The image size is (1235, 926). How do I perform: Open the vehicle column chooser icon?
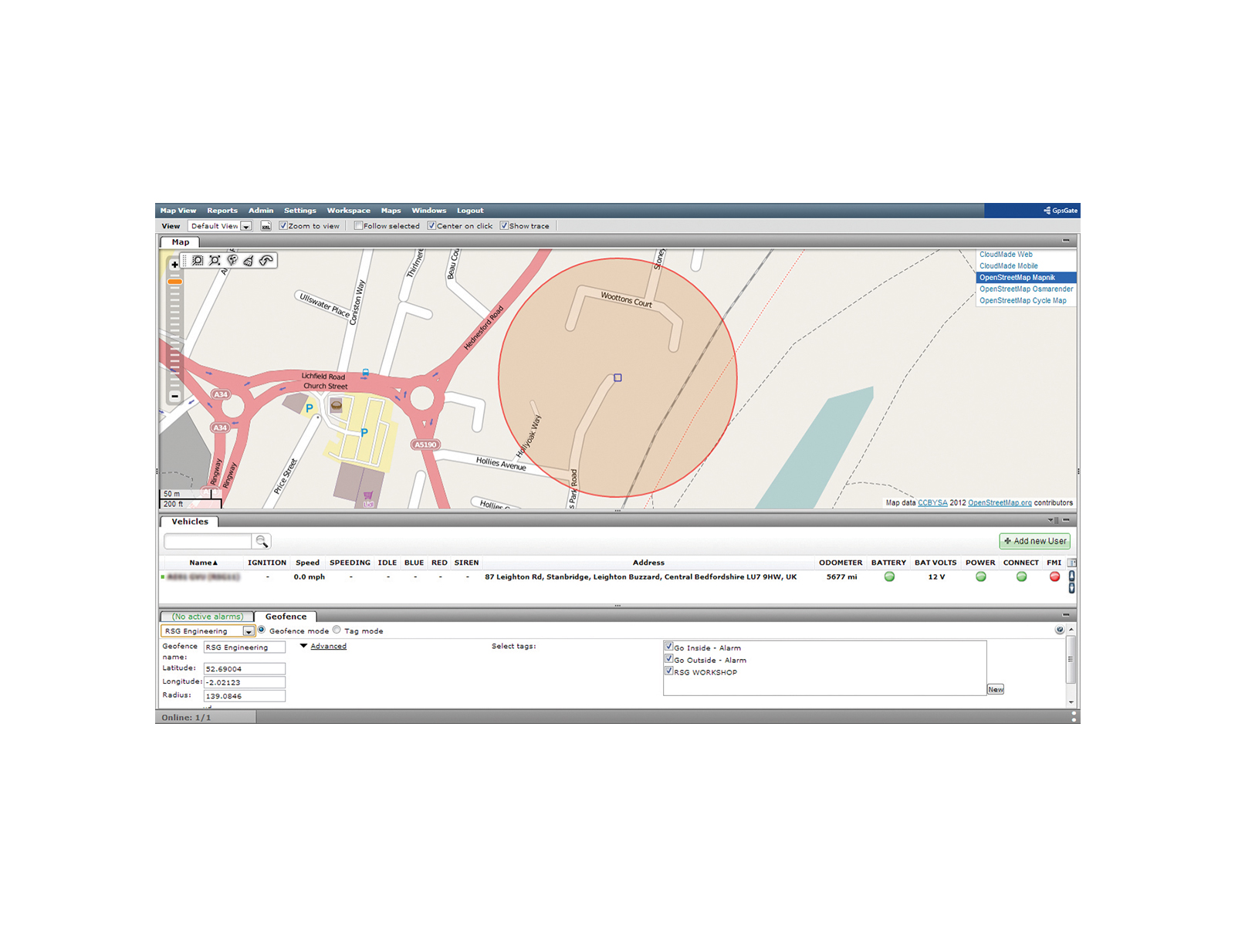pyautogui.click(x=1071, y=563)
